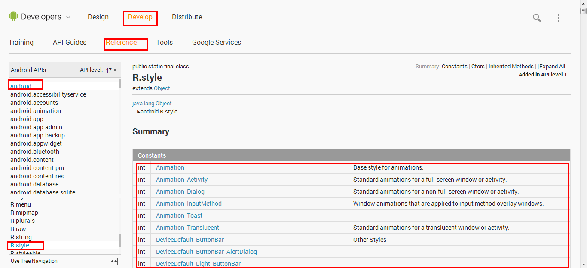Switch to Use Tree Navigation
Image resolution: width=587 pixels, height=268 pixels.
(x=34, y=261)
